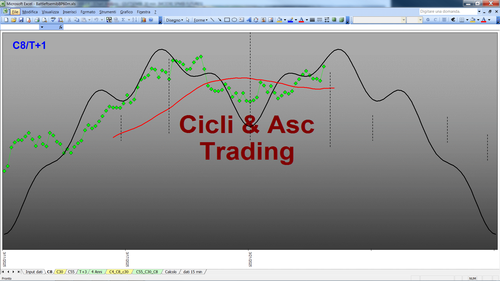Click the fx Insert Function button

pyautogui.click(x=61, y=27)
